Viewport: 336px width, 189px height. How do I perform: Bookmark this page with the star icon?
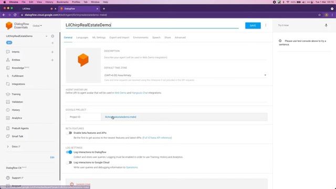pyautogui.click(x=320, y=15)
